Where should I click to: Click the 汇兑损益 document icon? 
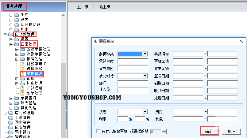click(22, 88)
